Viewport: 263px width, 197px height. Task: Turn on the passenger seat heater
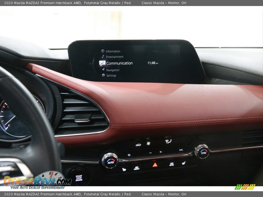pyautogui.click(x=184, y=163)
